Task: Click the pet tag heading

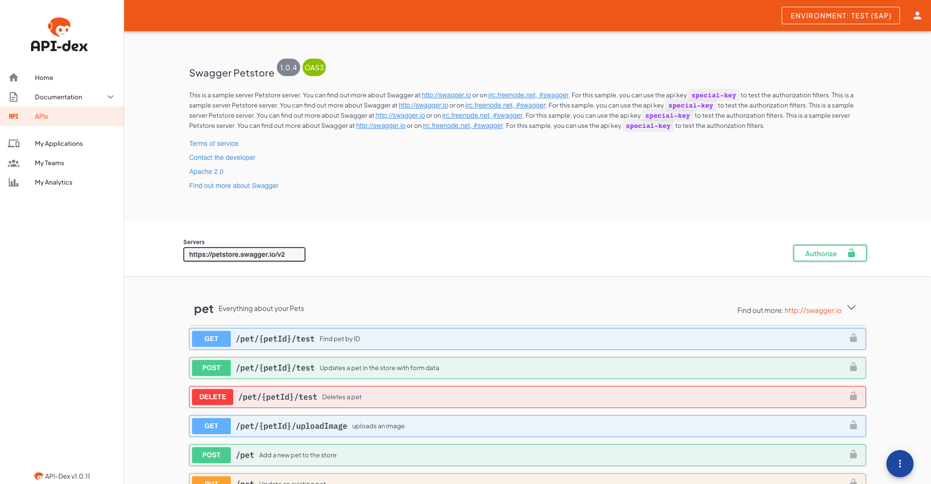Action: click(x=204, y=309)
